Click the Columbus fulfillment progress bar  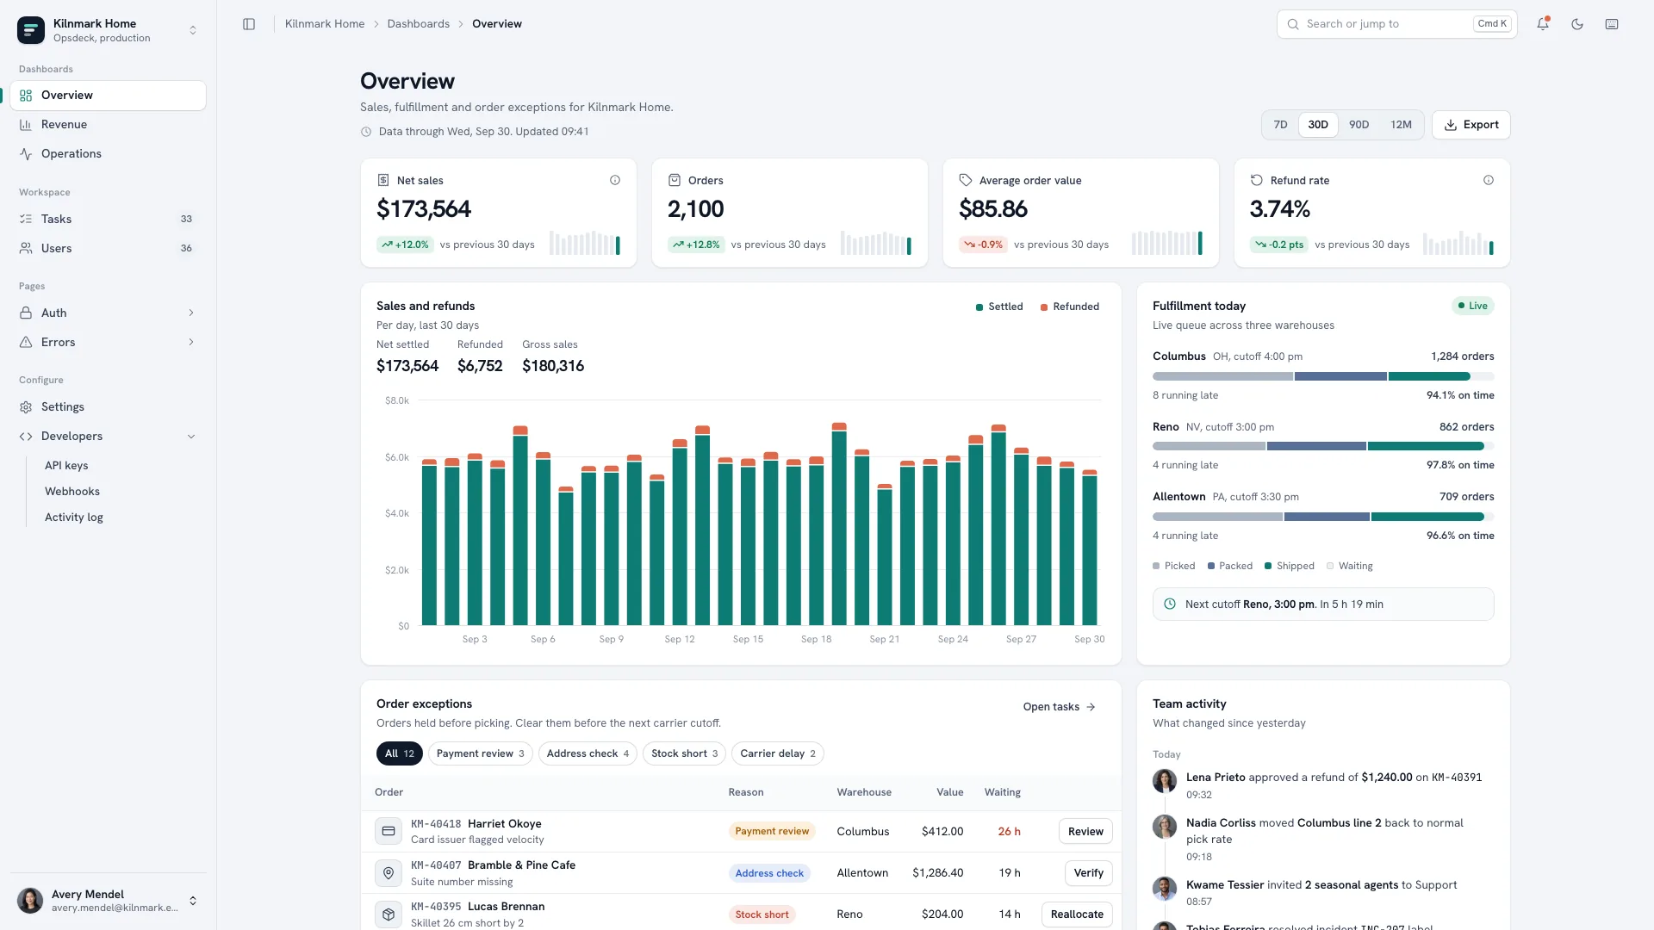click(x=1323, y=376)
